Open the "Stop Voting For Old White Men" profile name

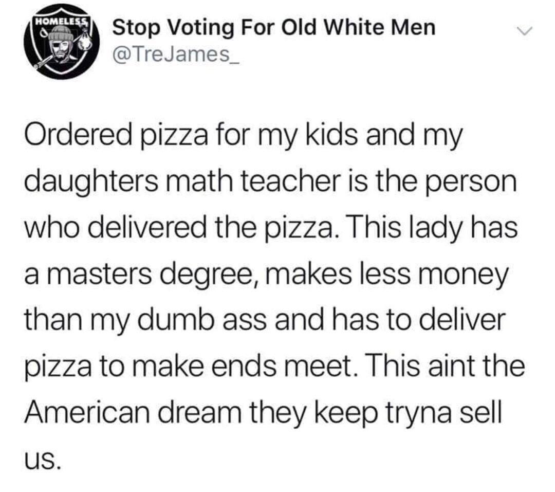click(x=273, y=27)
